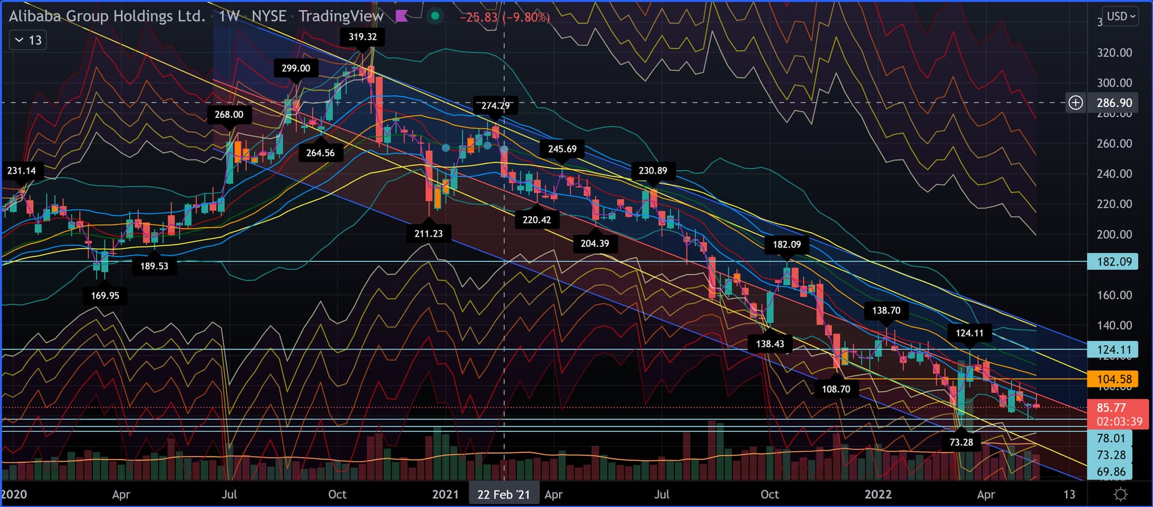Click the plus icon at 286.90
Image resolution: width=1153 pixels, height=507 pixels.
[x=1075, y=103]
